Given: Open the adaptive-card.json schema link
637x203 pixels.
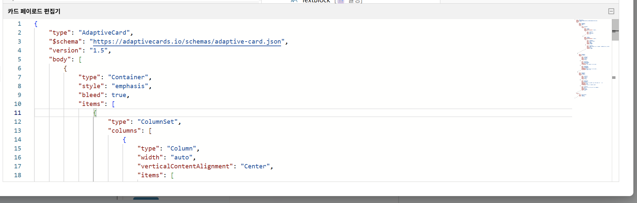Looking at the screenshot, I should 187,42.
